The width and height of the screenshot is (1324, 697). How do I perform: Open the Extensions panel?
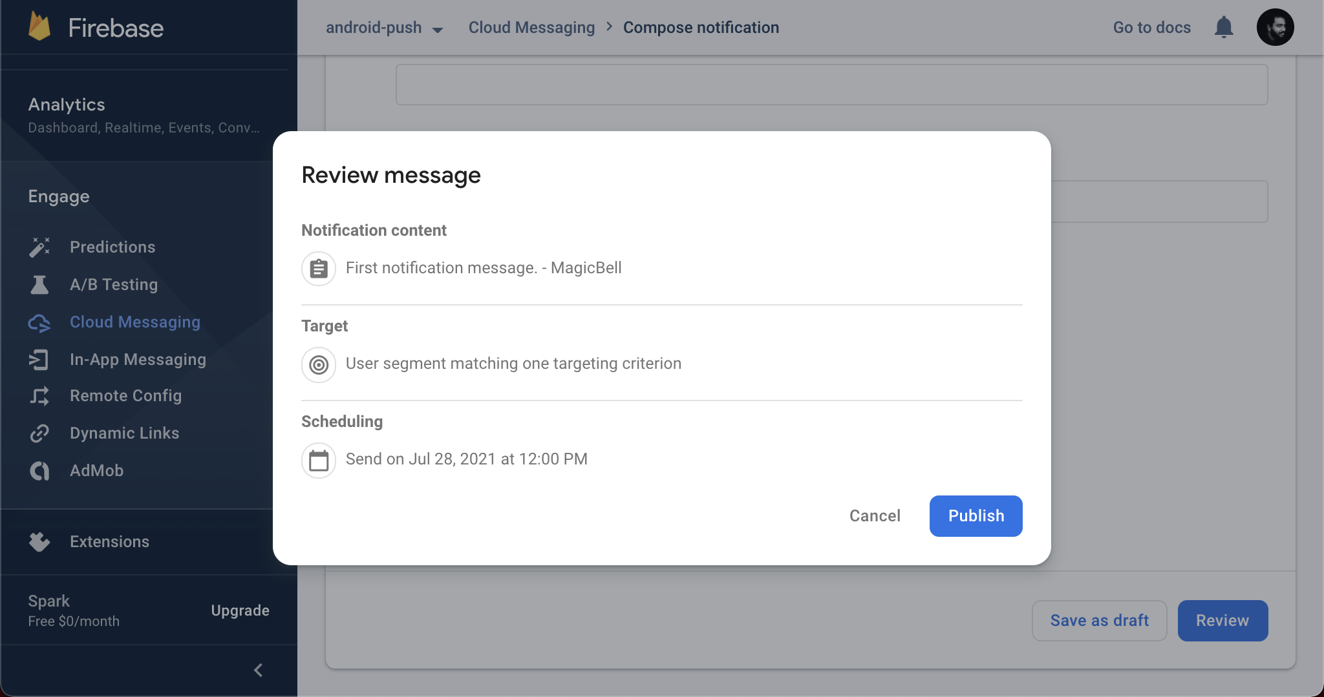pos(109,541)
